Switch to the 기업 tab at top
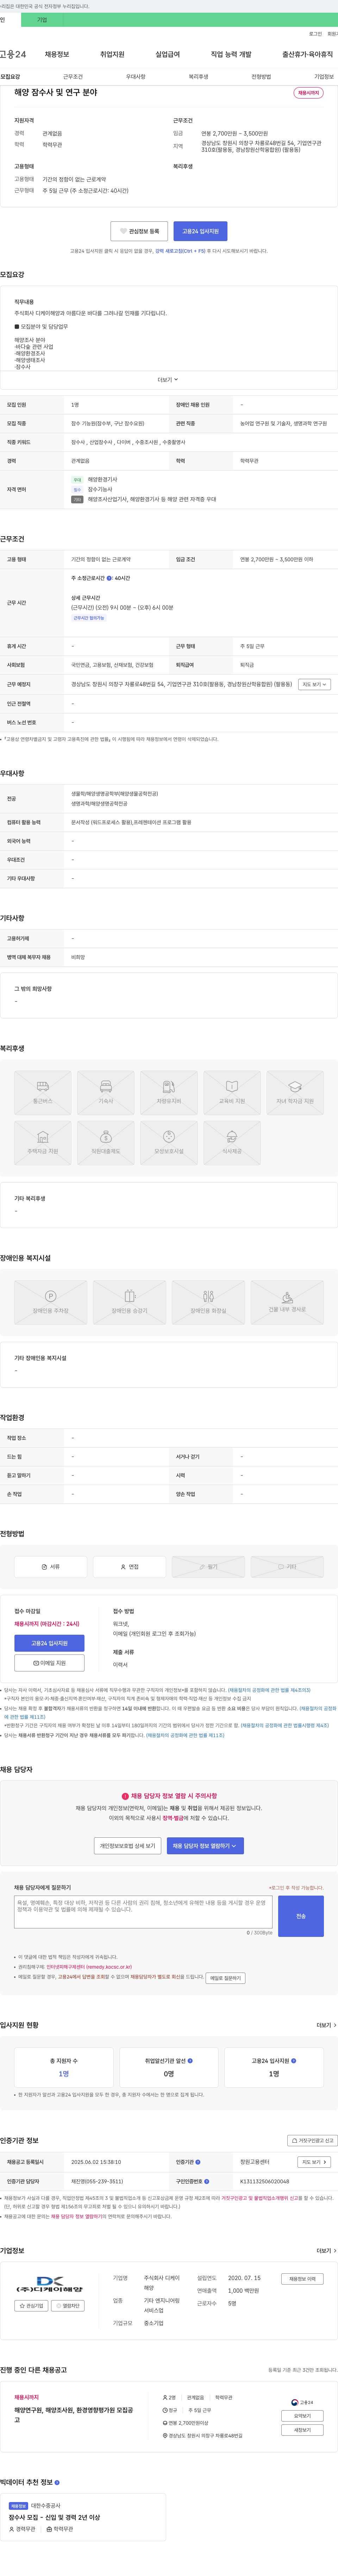This screenshot has width=338, height=2573. [x=42, y=20]
